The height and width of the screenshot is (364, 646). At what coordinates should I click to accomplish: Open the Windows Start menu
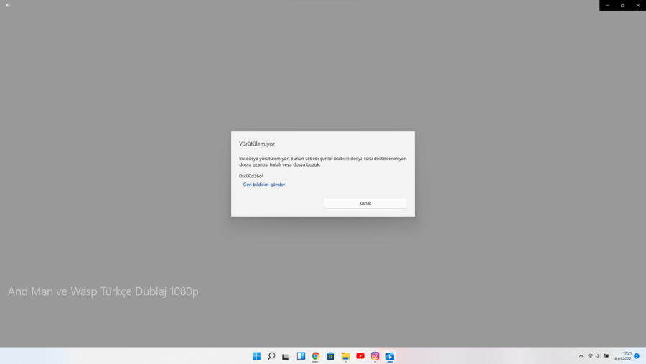pyautogui.click(x=256, y=356)
